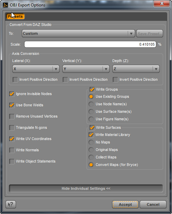Enable Write Normals checkbox
172x214 pixels.
pyautogui.click(x=12, y=150)
